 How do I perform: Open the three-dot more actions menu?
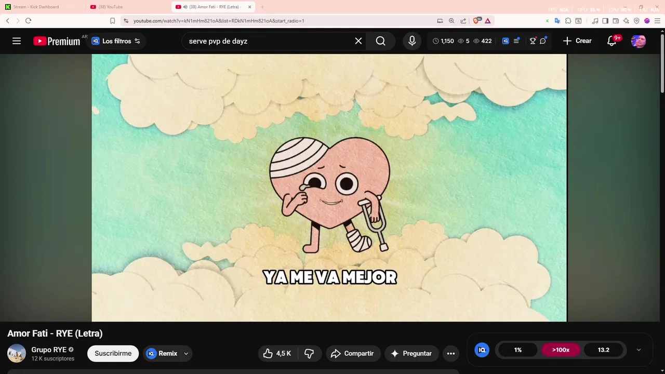point(451,353)
